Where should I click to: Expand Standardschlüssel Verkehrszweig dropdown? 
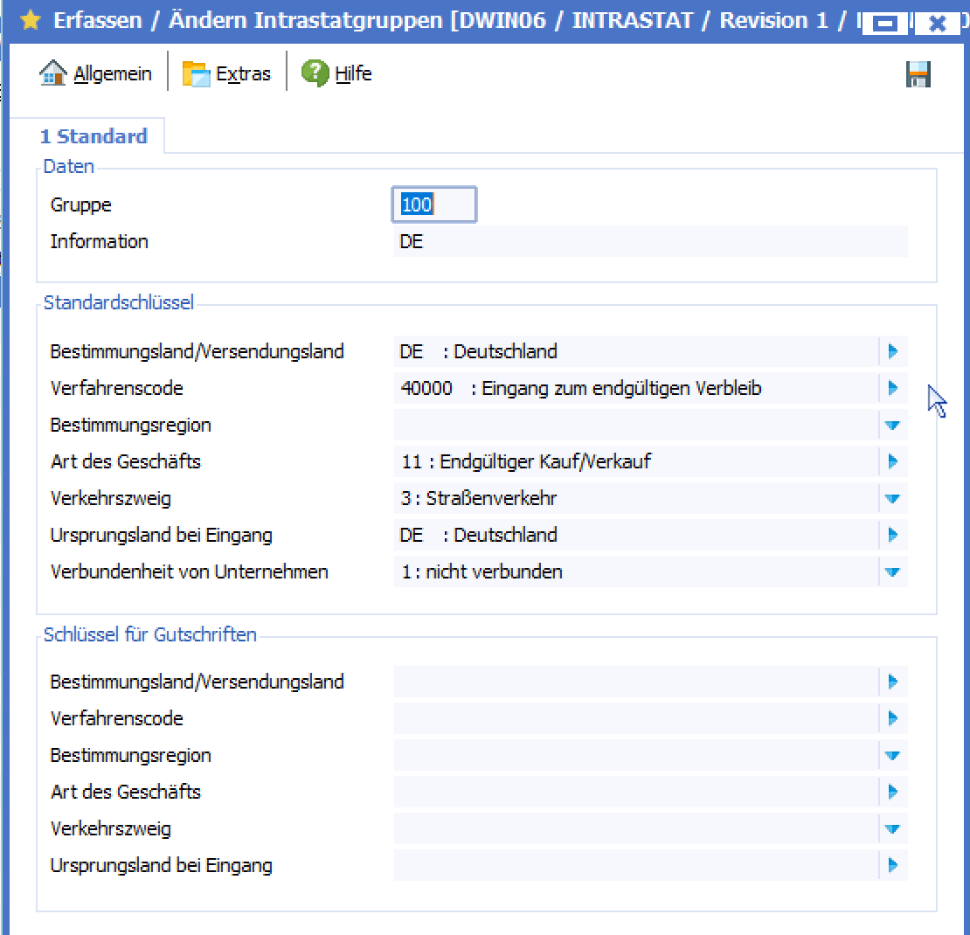(893, 498)
